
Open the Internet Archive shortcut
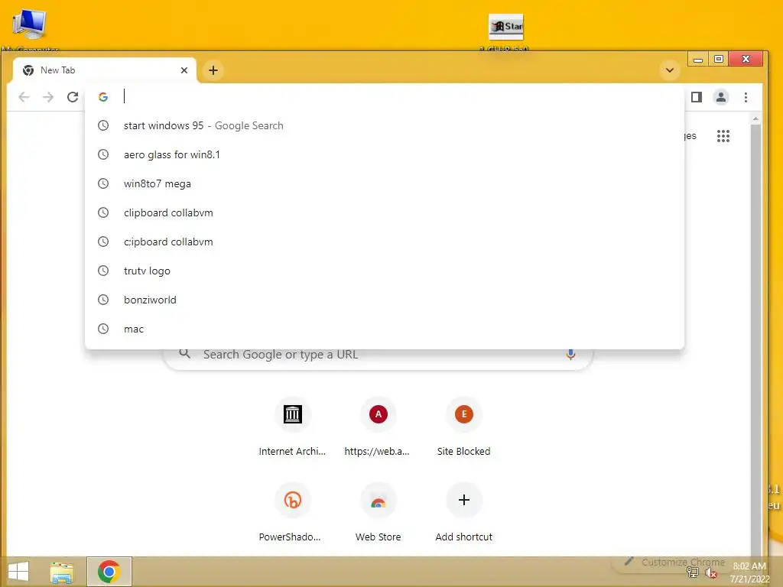point(292,427)
